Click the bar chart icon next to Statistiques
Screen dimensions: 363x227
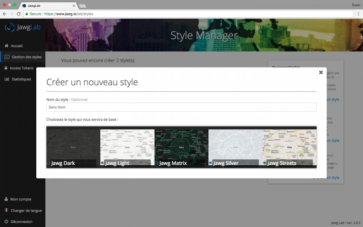coord(7,79)
